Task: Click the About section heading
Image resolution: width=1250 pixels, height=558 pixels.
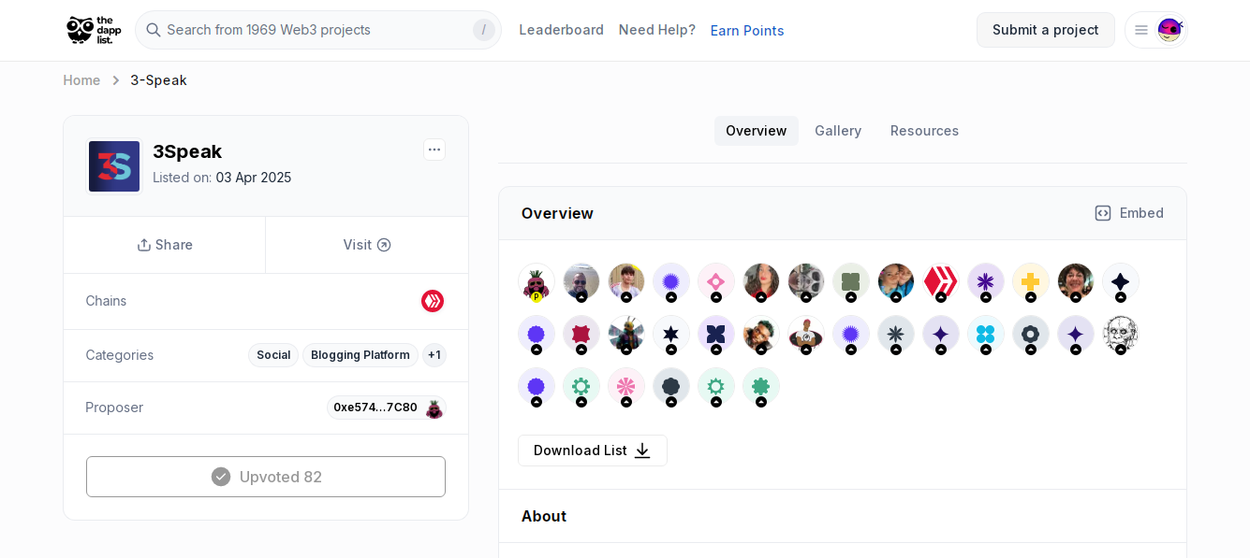Action: [x=544, y=516]
